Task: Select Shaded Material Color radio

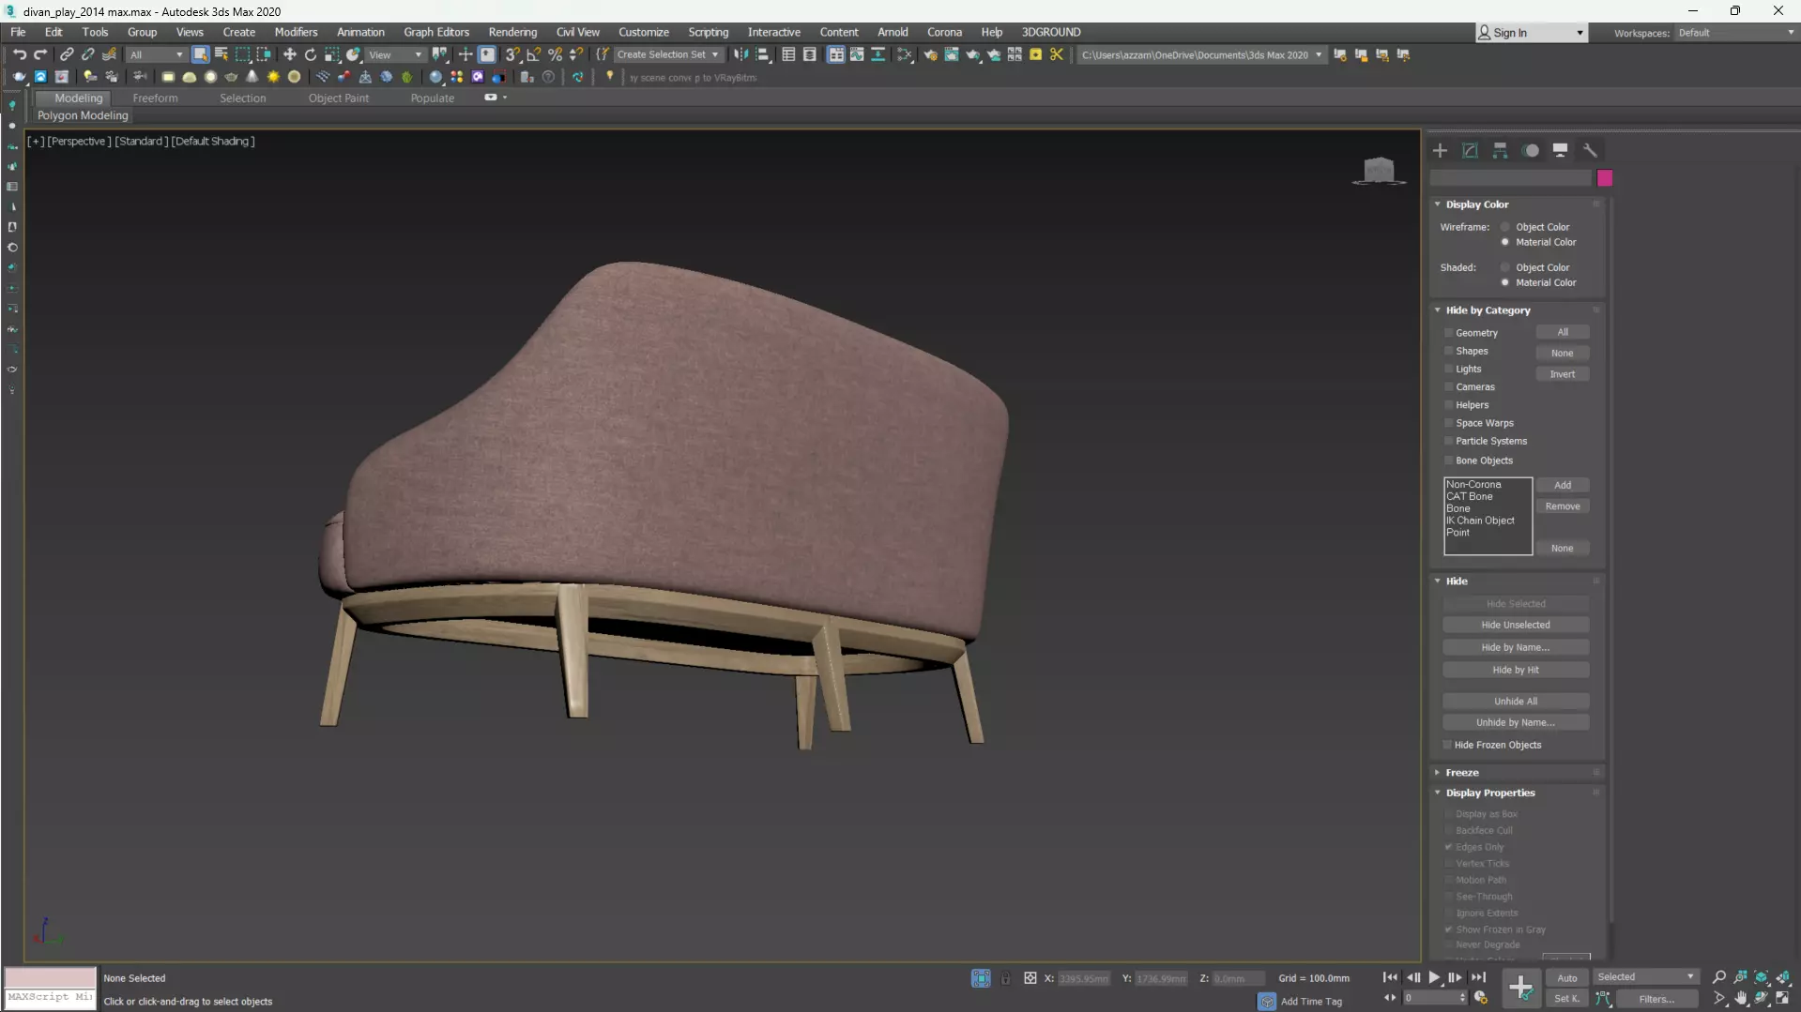Action: [1505, 282]
